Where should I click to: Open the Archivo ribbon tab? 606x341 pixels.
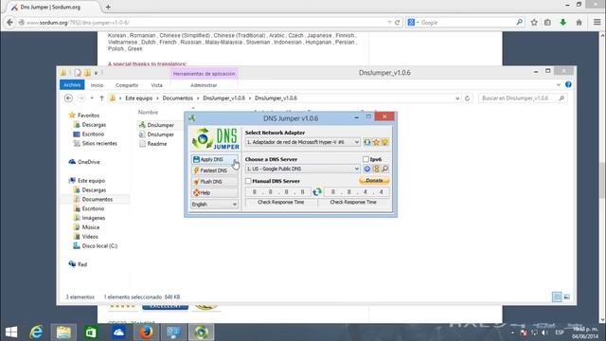click(x=72, y=85)
